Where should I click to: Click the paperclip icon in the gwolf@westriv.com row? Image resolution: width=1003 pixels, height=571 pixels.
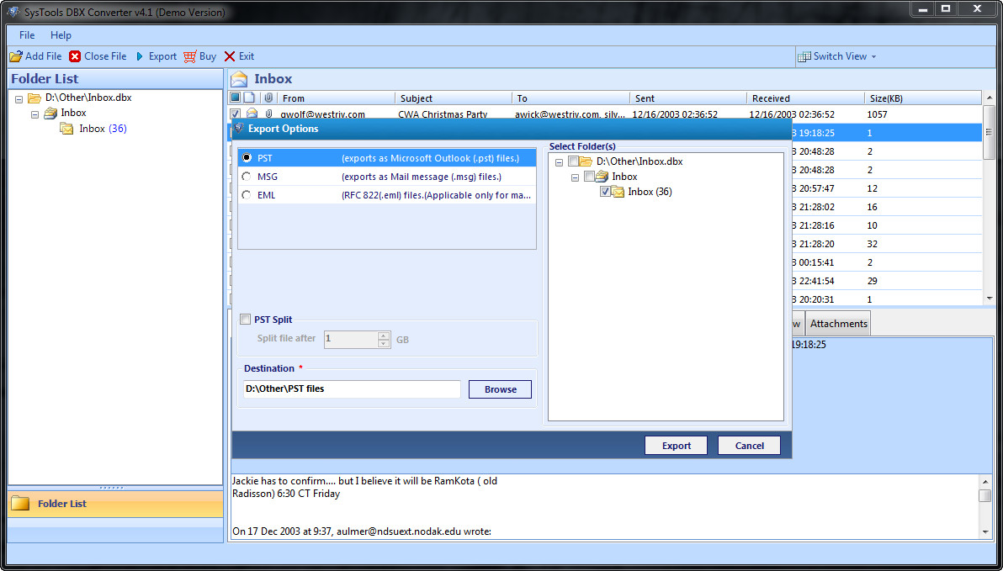[268, 114]
